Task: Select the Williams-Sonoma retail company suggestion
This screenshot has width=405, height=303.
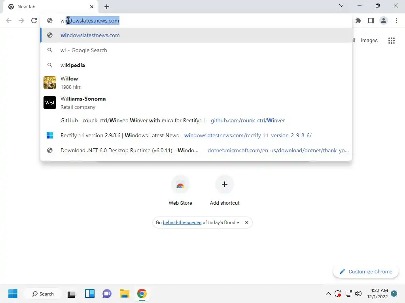Action: [196, 103]
